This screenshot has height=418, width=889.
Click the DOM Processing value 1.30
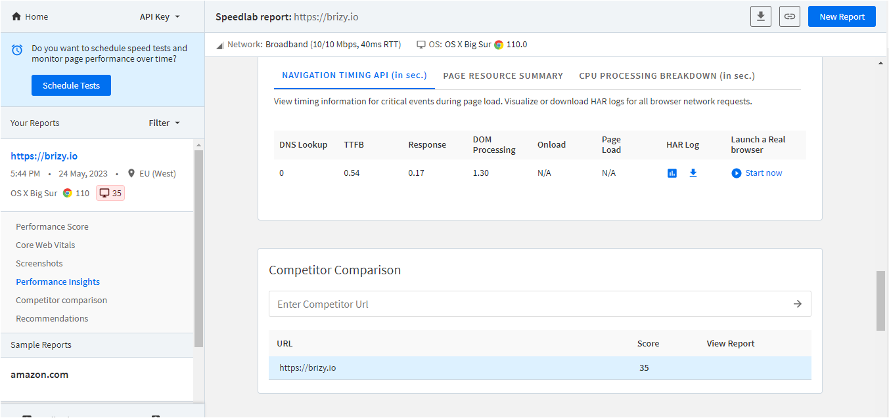[481, 173]
